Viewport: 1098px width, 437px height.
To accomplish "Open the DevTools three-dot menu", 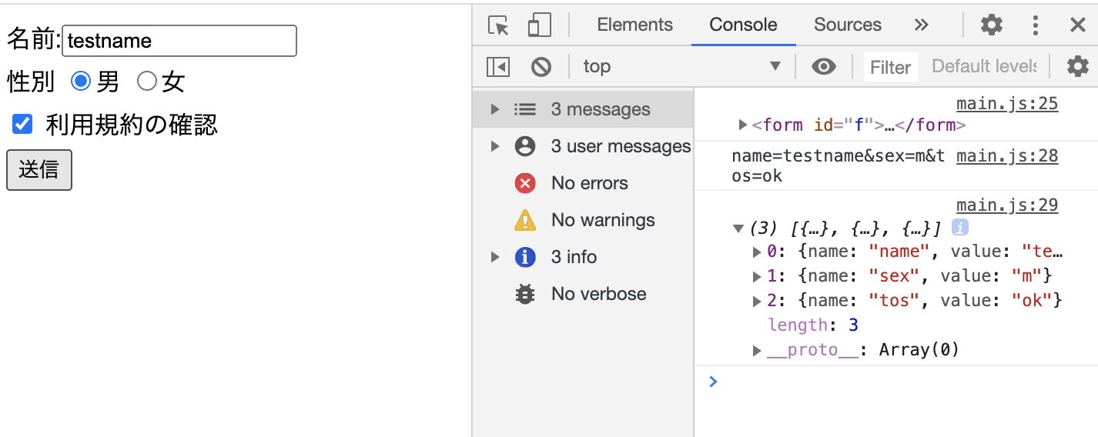I will click(1036, 25).
